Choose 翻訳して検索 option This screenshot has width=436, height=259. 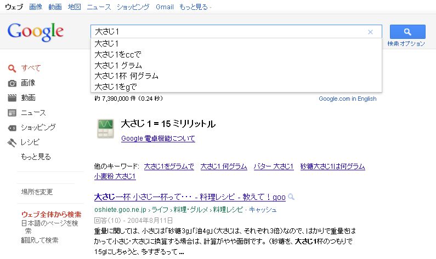click(40, 240)
